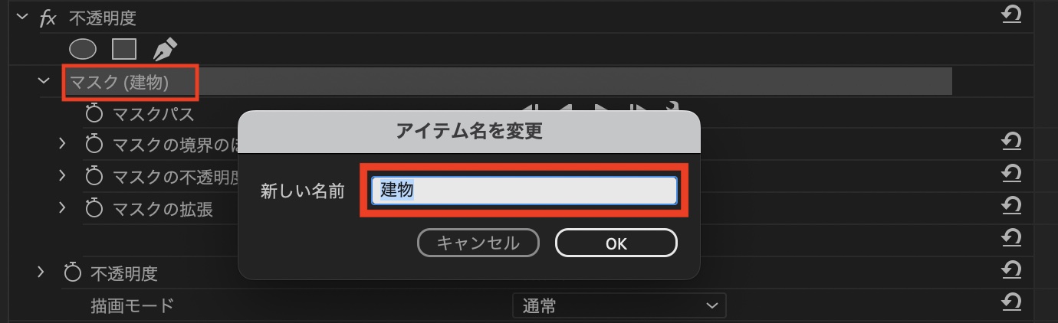1058x323 pixels.
Task: Toggle stopwatch animation for マスクパス
Action: click(x=94, y=115)
